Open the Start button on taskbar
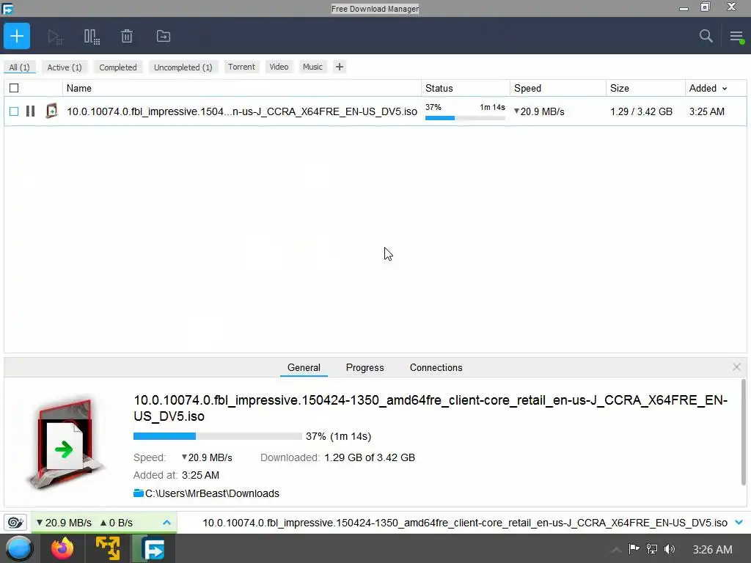751x563 pixels. (19, 548)
